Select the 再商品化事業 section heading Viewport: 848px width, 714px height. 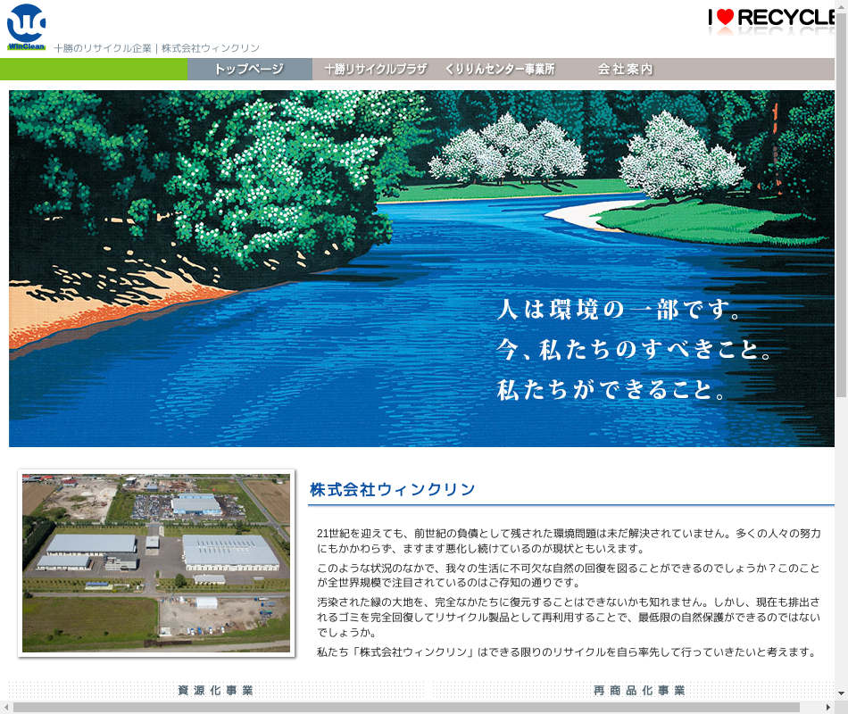(639, 690)
